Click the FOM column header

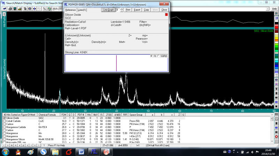[x=64, y=114]
